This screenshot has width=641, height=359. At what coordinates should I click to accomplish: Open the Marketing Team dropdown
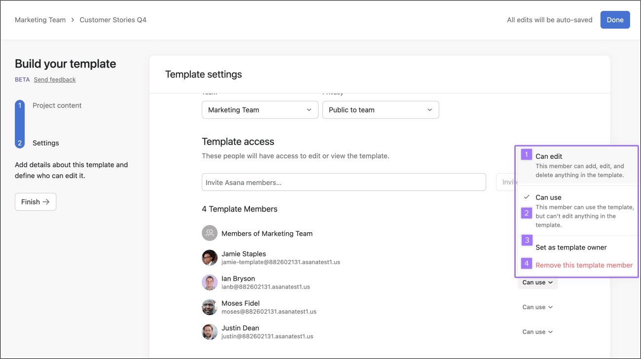[260, 110]
